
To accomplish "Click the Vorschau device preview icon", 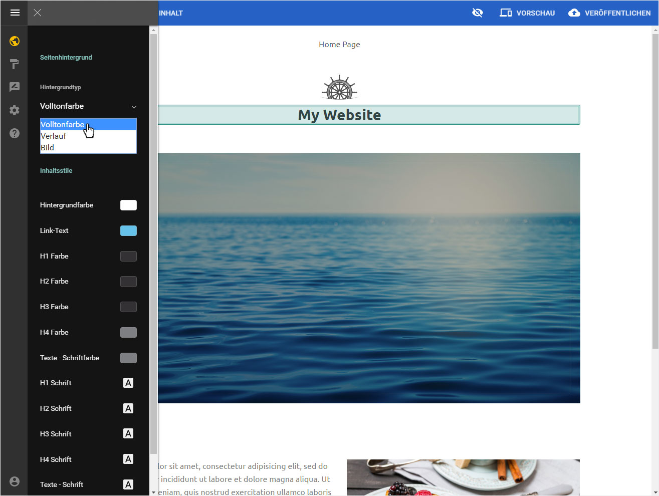I will (506, 13).
